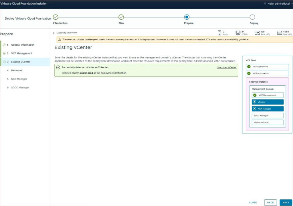Open VCF Management step in sidebar
This screenshot has width=293, height=206.
click(x=25, y=53)
